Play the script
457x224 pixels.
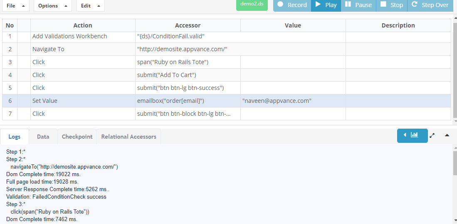click(326, 5)
